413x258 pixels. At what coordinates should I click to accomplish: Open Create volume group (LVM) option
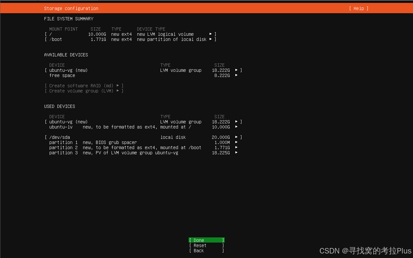point(84,91)
